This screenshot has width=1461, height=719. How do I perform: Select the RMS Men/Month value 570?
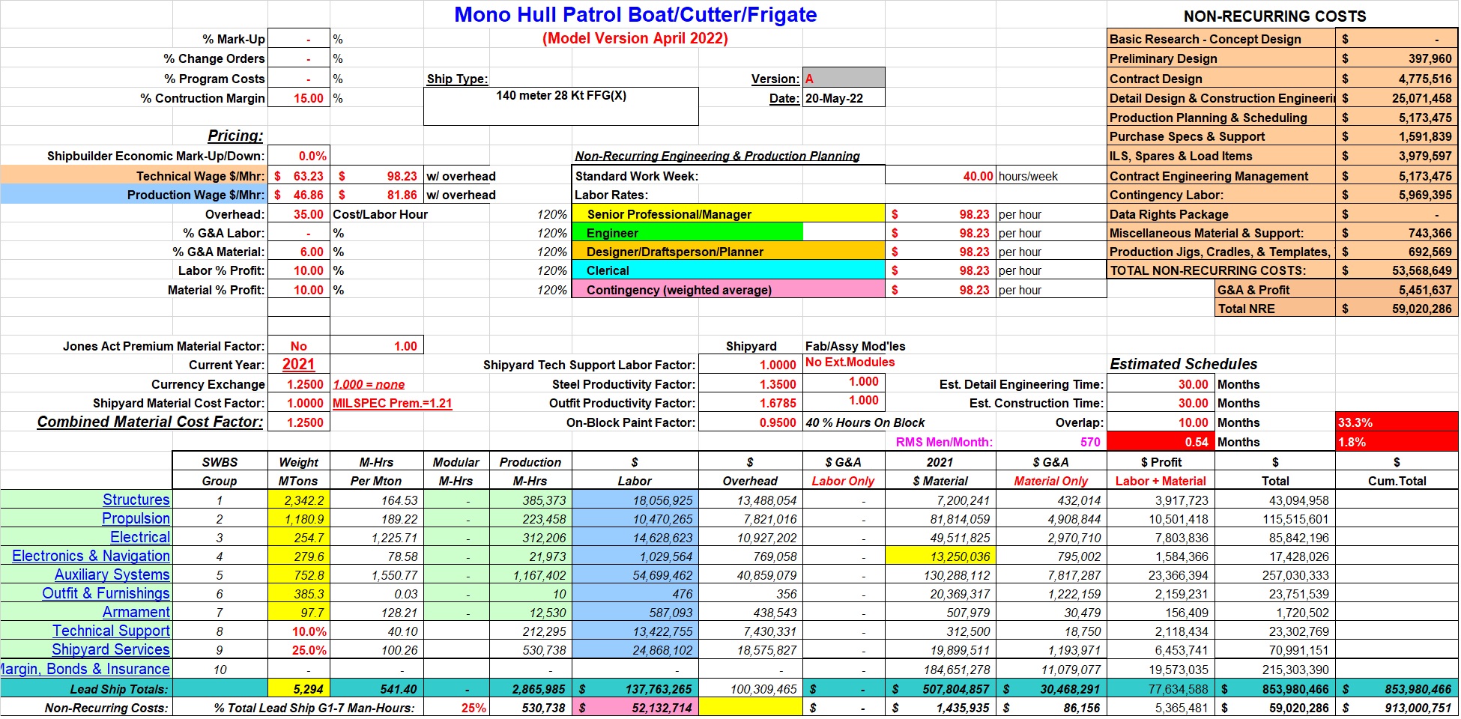click(1051, 442)
